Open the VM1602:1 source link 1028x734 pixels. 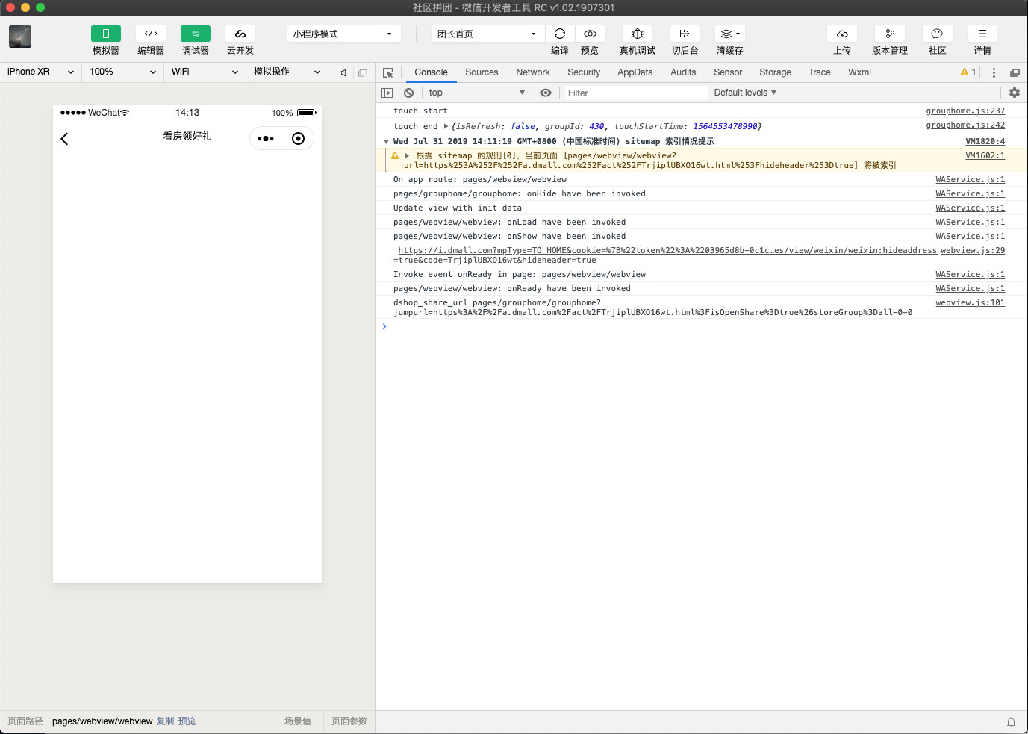click(985, 155)
